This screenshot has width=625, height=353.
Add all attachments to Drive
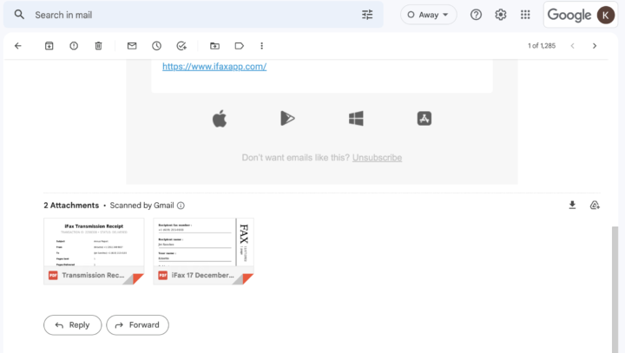[x=595, y=206]
